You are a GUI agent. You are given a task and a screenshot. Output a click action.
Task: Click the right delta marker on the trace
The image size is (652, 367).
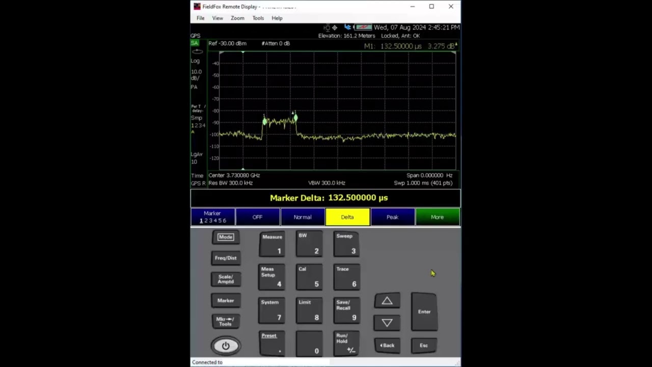295,118
